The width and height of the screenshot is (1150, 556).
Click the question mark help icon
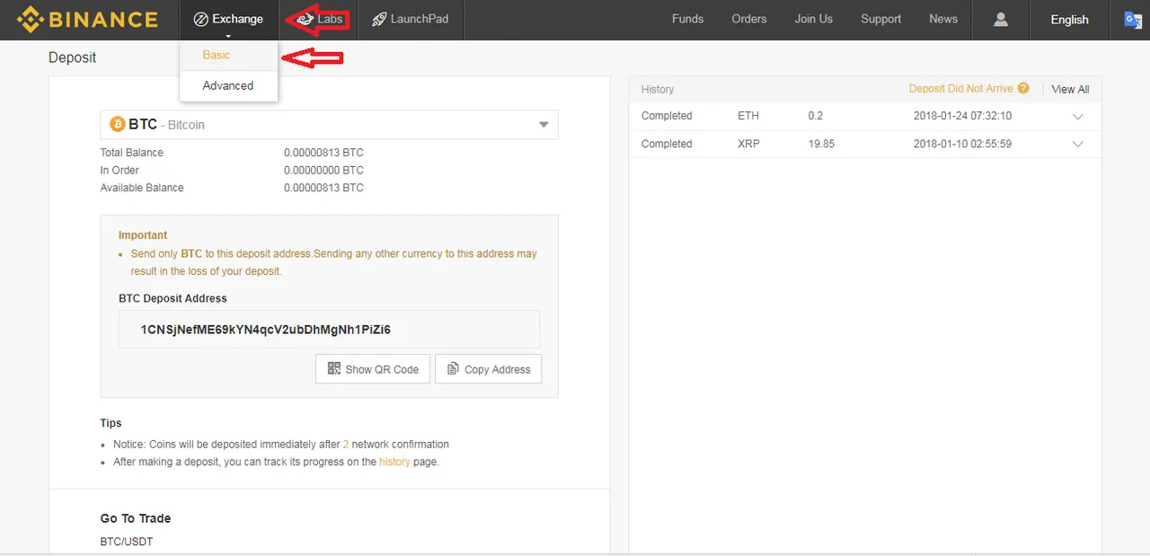(1023, 88)
